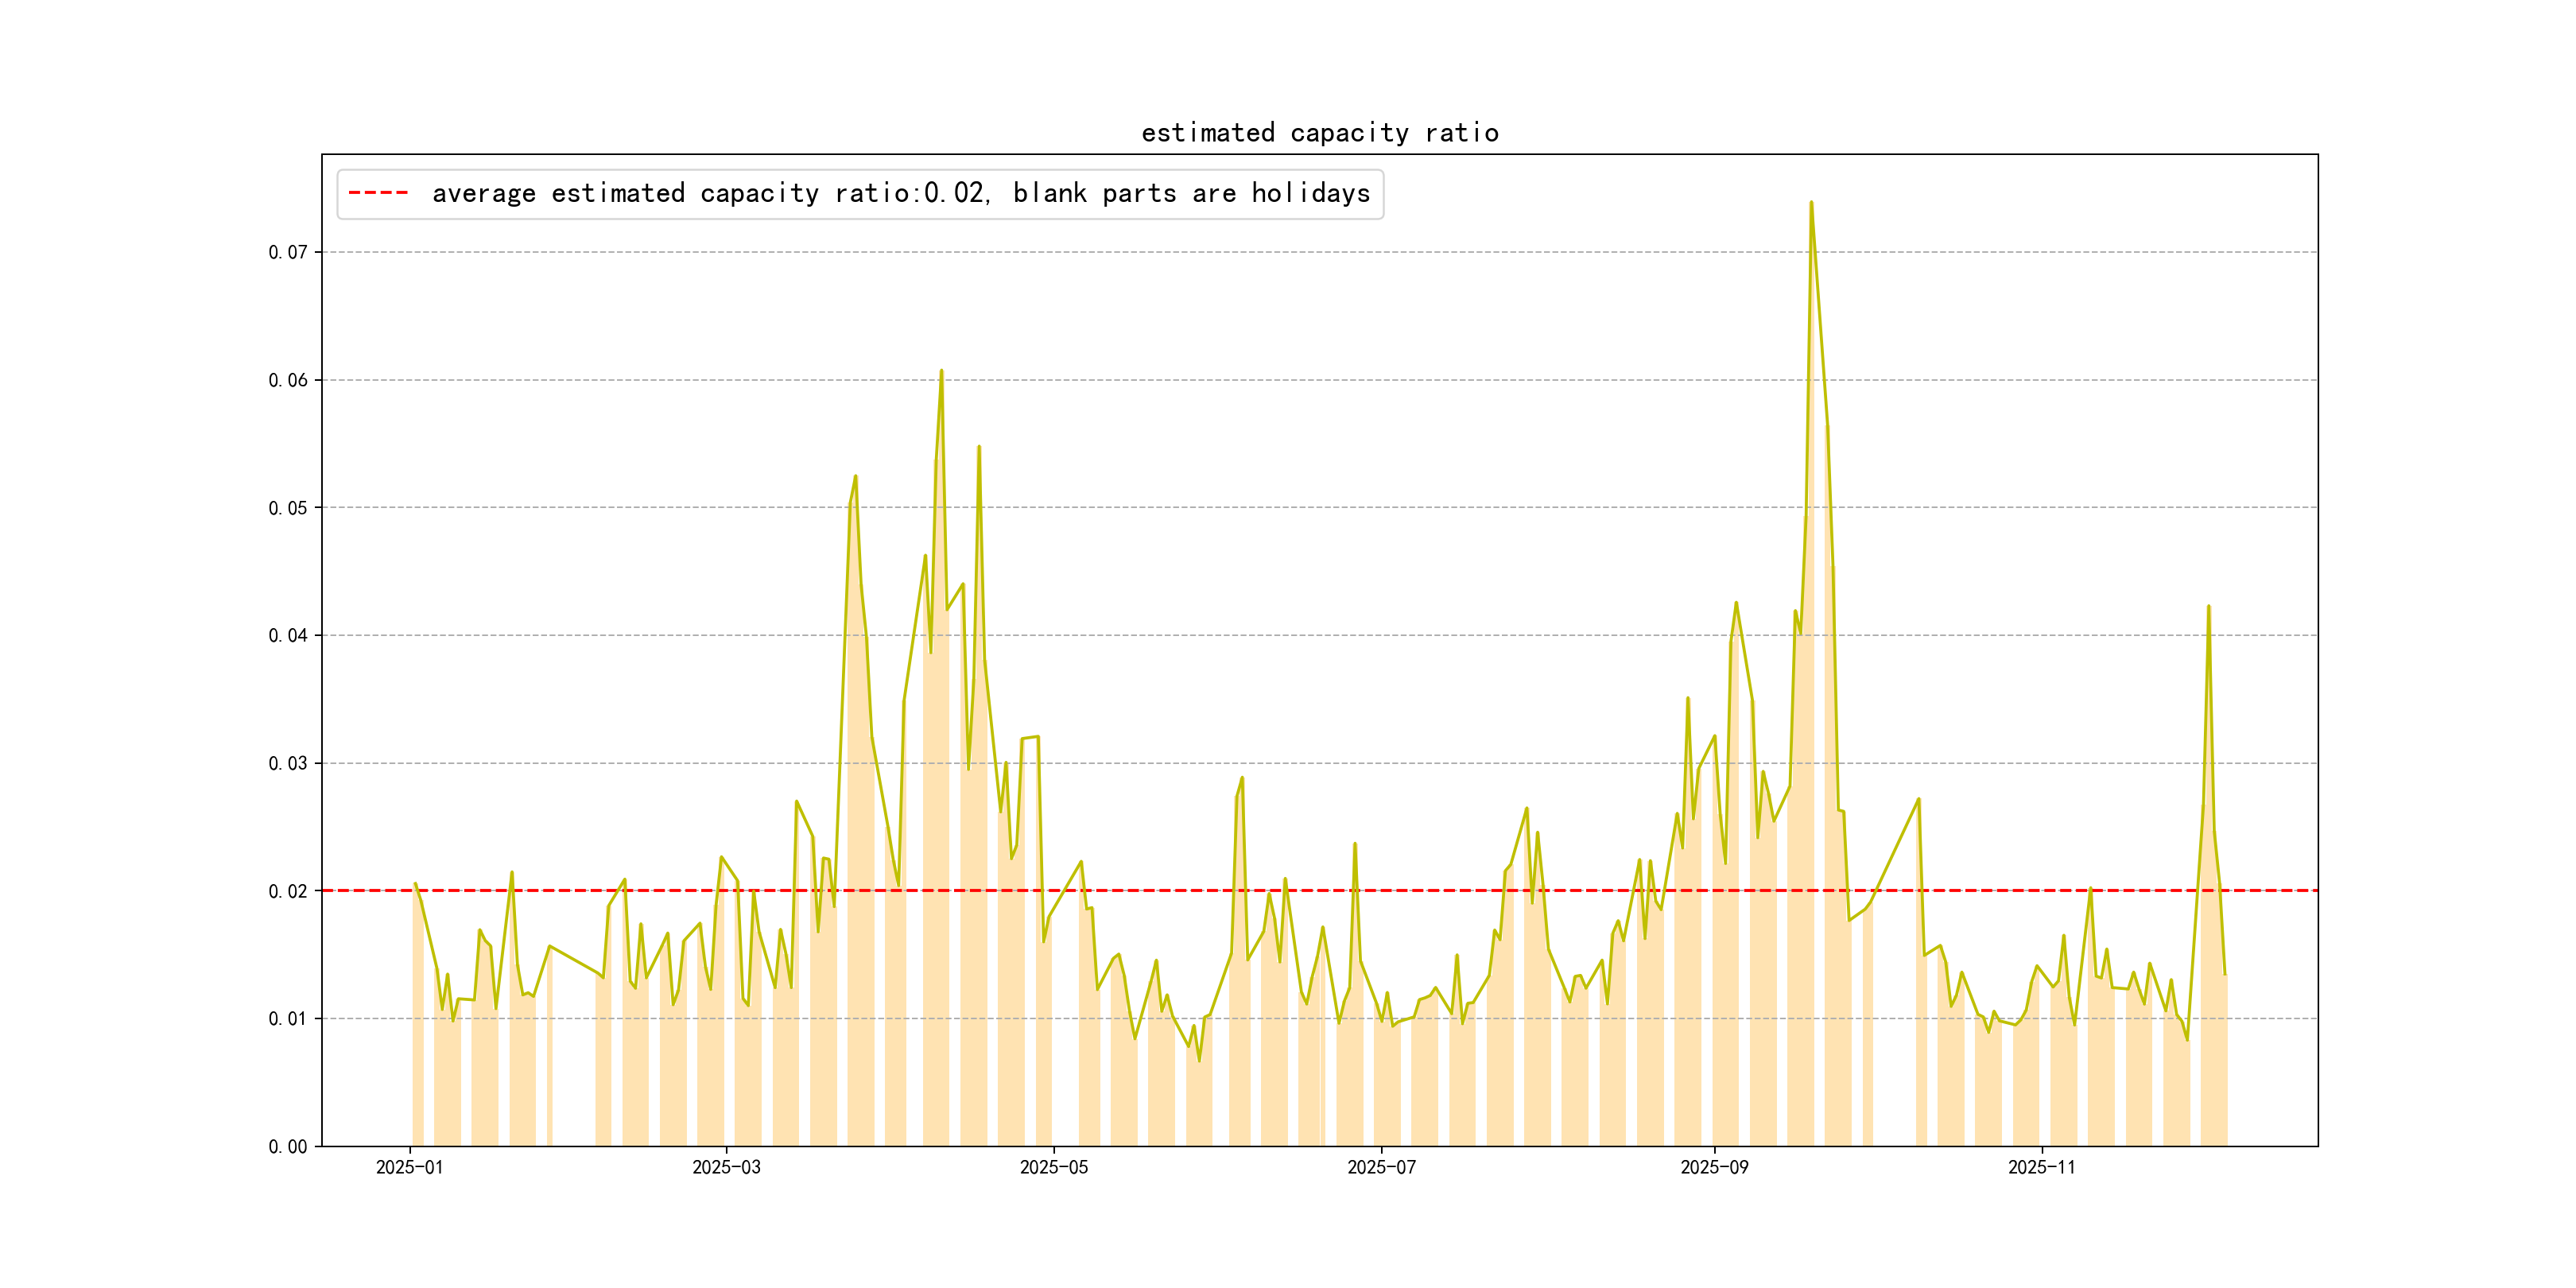2576x1288 pixels.
Task: Click the 0.02 y-axis tick label
Action: click(x=287, y=891)
